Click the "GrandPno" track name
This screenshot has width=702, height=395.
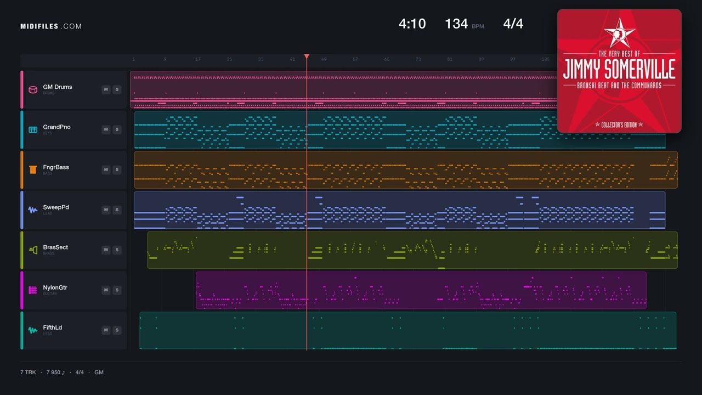tap(57, 127)
